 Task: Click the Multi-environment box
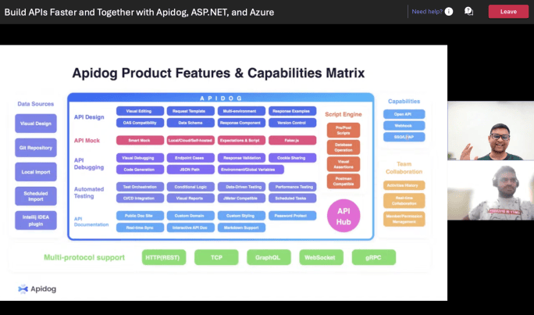pos(241,111)
